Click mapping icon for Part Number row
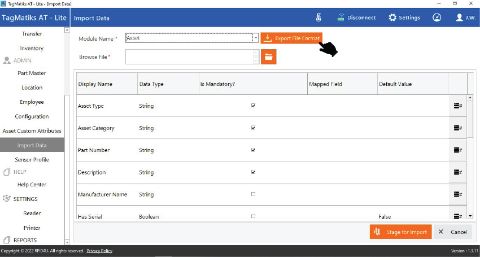 pyautogui.click(x=457, y=150)
